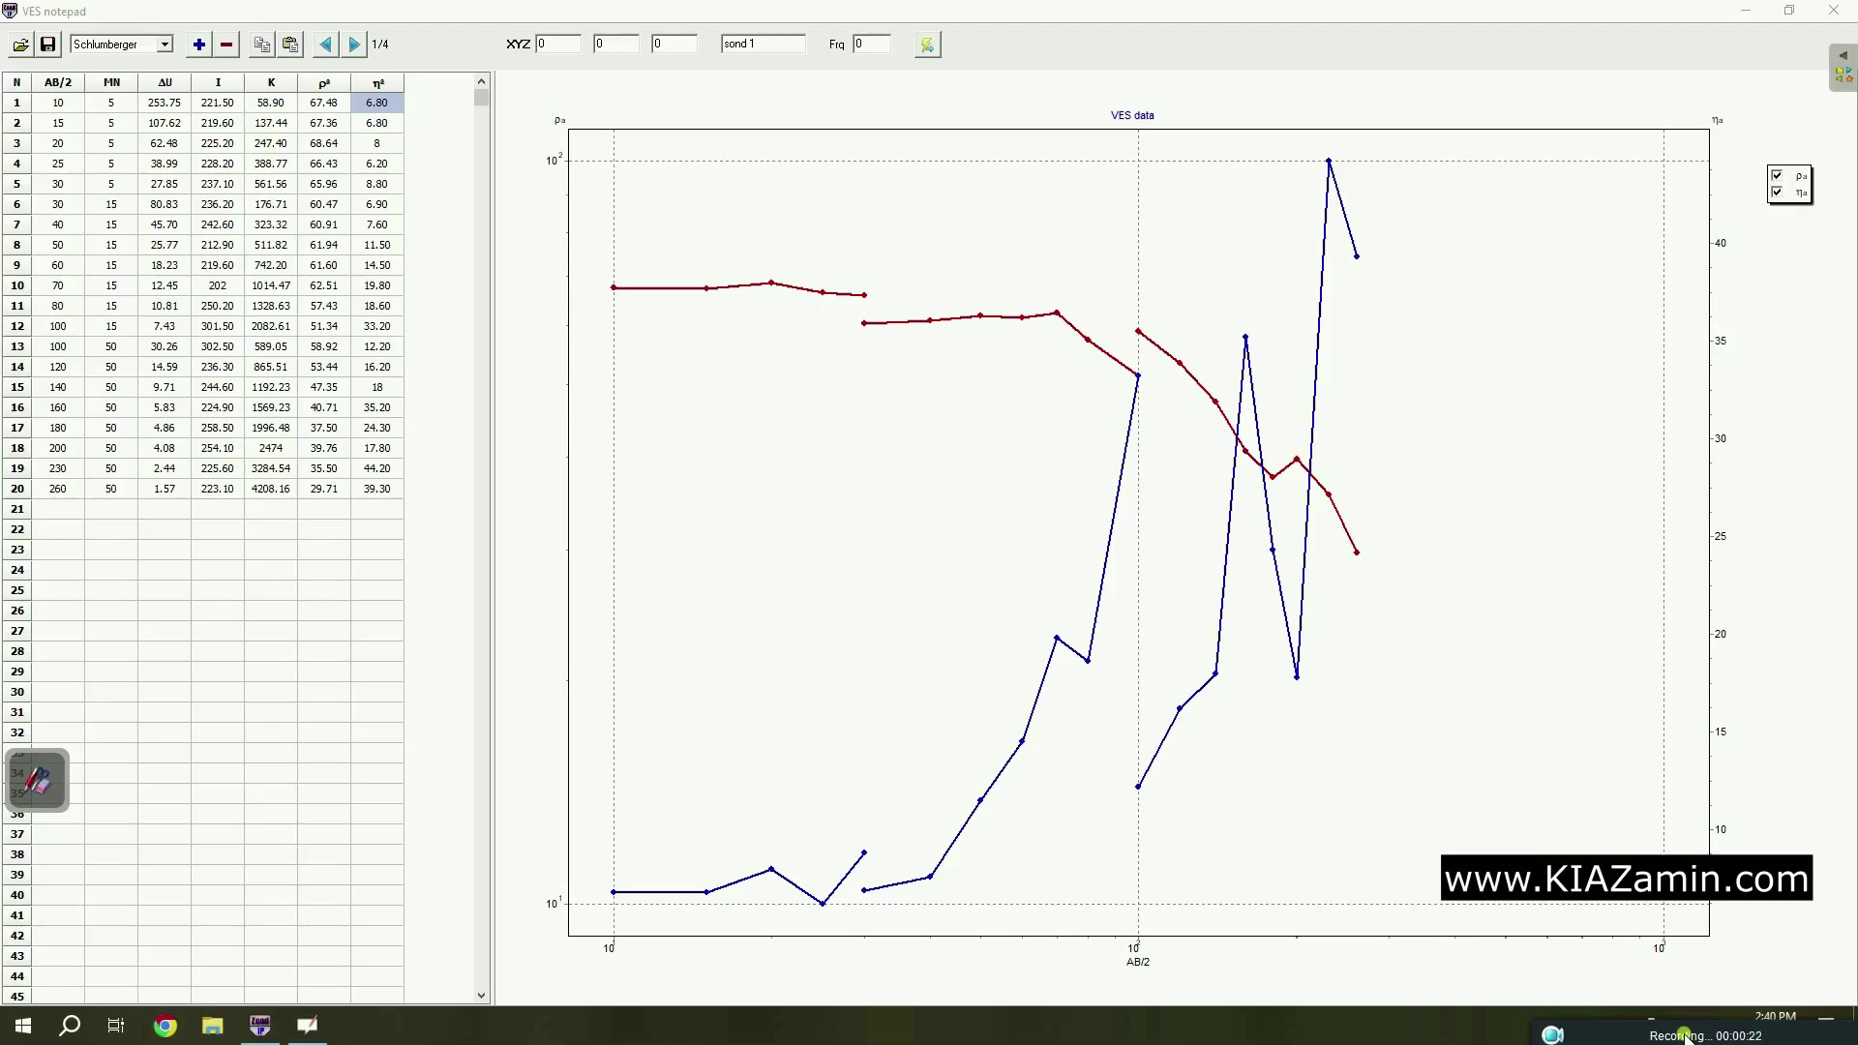Select the ΔU column header
1858x1045 pixels.
click(x=165, y=82)
